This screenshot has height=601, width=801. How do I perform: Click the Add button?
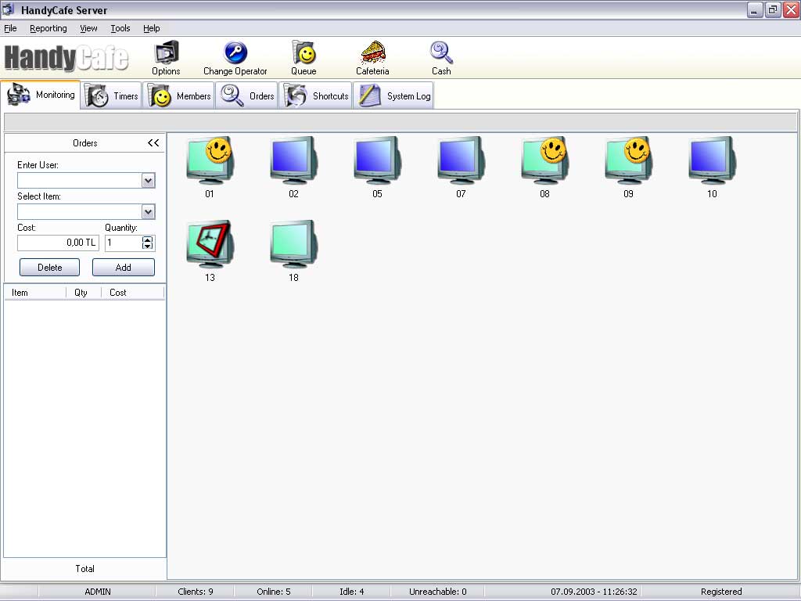click(124, 268)
